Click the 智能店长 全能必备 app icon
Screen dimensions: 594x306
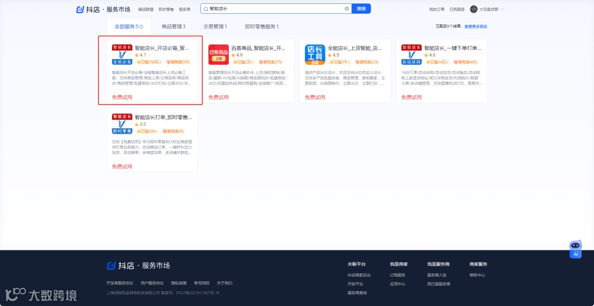pyautogui.click(x=122, y=54)
